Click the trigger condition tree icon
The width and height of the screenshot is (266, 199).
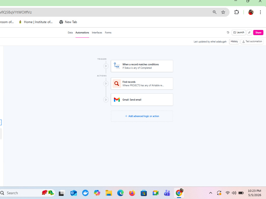coord(117,66)
